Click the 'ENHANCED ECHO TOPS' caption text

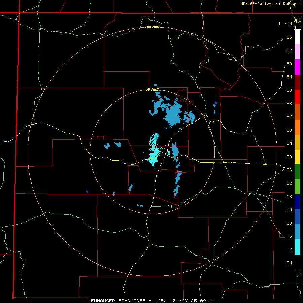tap(118, 301)
